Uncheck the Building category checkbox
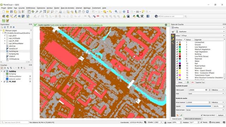226x127 pixels. point(177,54)
